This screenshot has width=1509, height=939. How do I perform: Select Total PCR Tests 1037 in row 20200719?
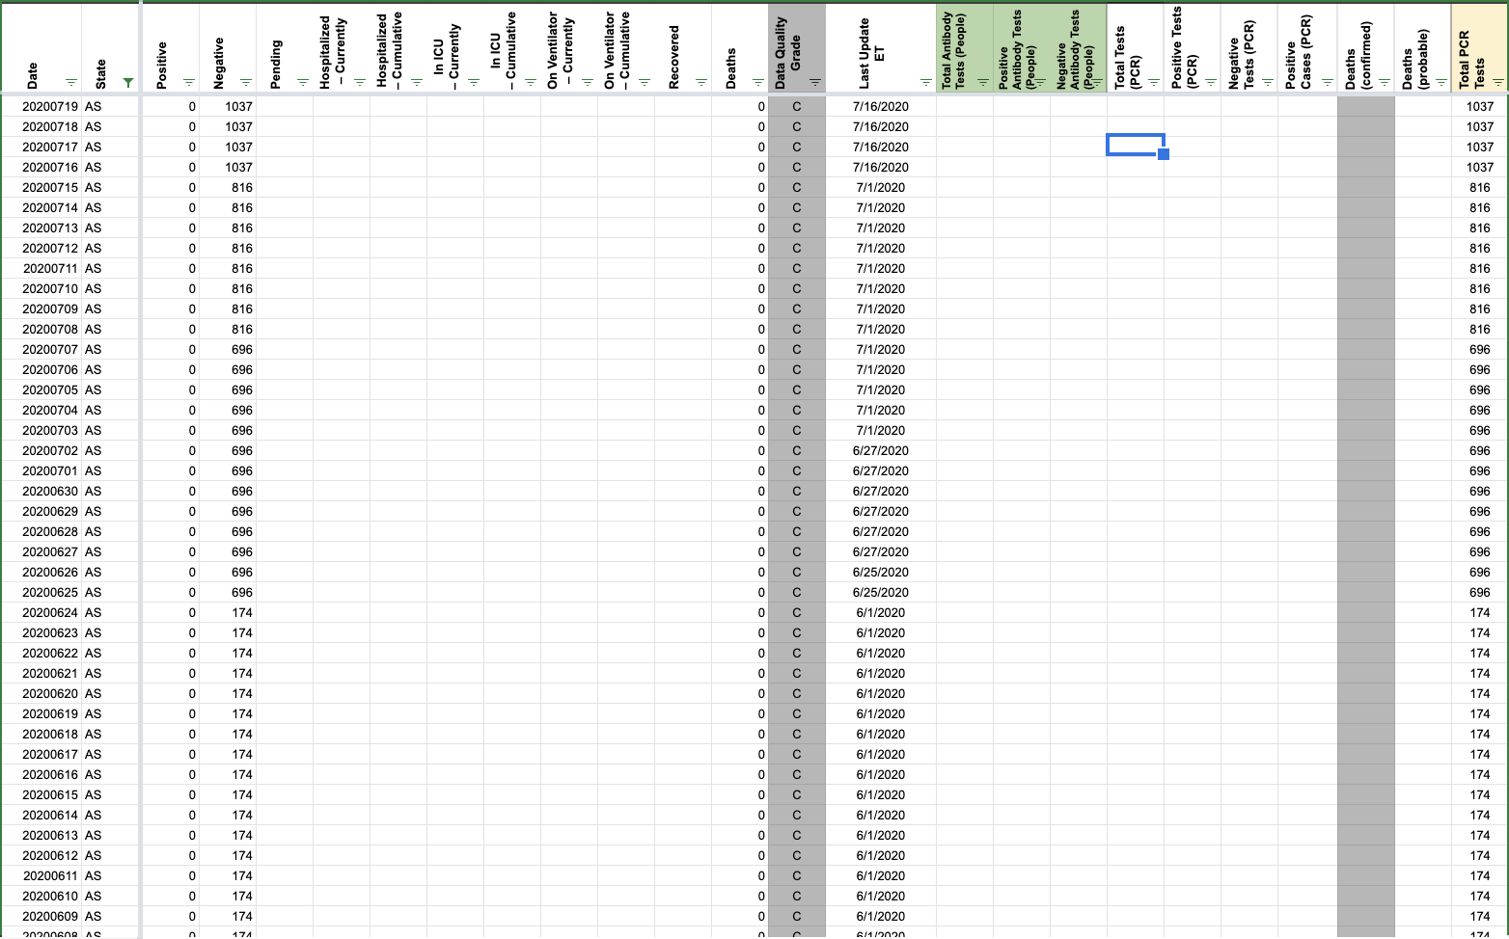(x=1479, y=106)
